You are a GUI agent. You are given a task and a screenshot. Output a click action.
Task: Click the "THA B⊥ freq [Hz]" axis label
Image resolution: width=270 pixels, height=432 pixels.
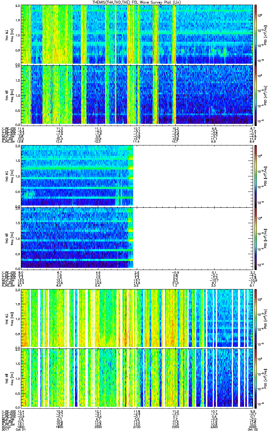click(x=9, y=34)
